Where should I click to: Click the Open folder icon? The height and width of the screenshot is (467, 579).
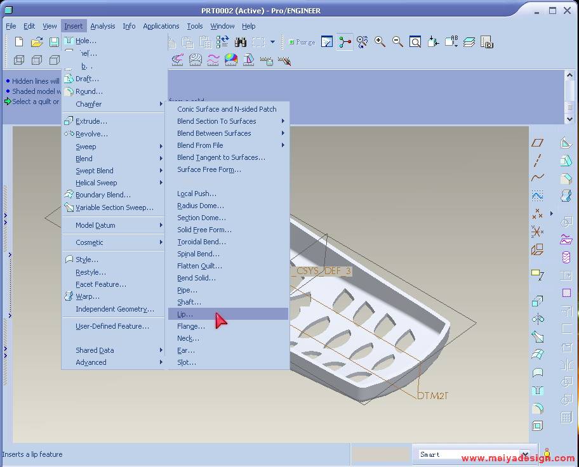pyautogui.click(x=37, y=42)
